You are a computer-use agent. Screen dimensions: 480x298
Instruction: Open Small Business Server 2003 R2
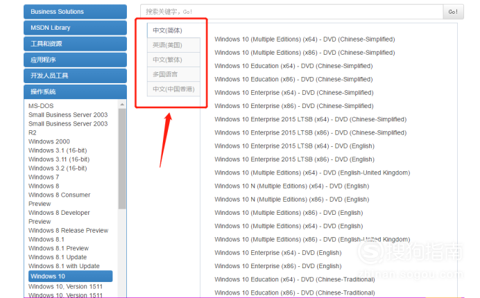tap(68, 128)
